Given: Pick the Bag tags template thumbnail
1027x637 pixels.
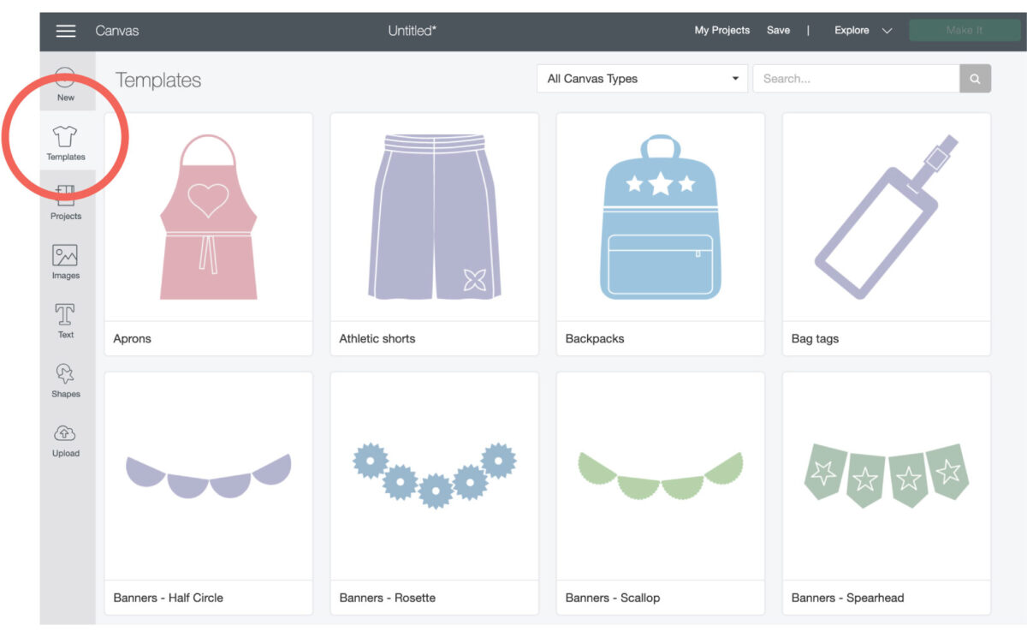Looking at the screenshot, I should 887,217.
